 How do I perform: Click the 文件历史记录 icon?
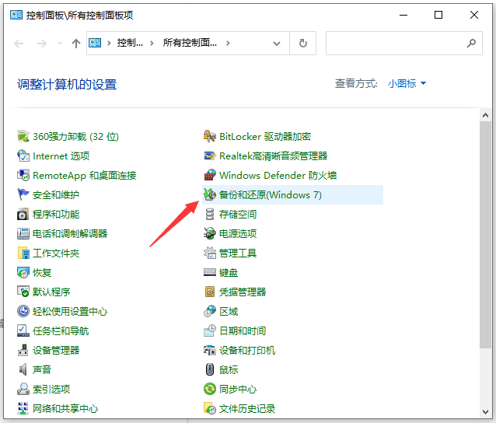click(x=210, y=408)
